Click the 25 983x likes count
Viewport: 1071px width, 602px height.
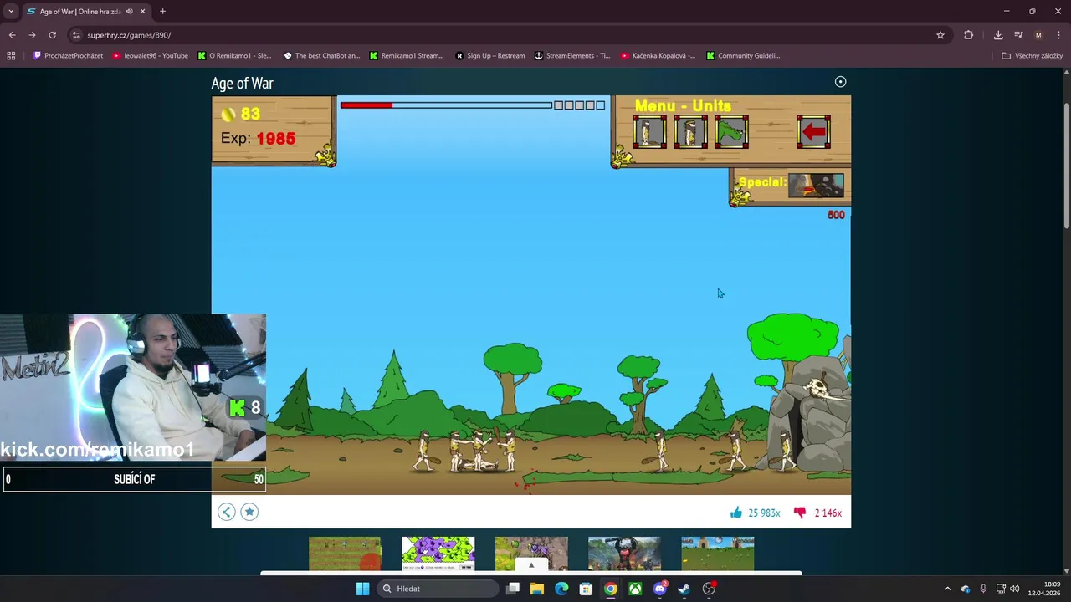click(x=764, y=513)
